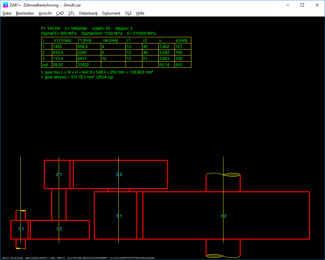Open the Datei menu
The height and width of the screenshot is (260, 325).
(7, 13)
